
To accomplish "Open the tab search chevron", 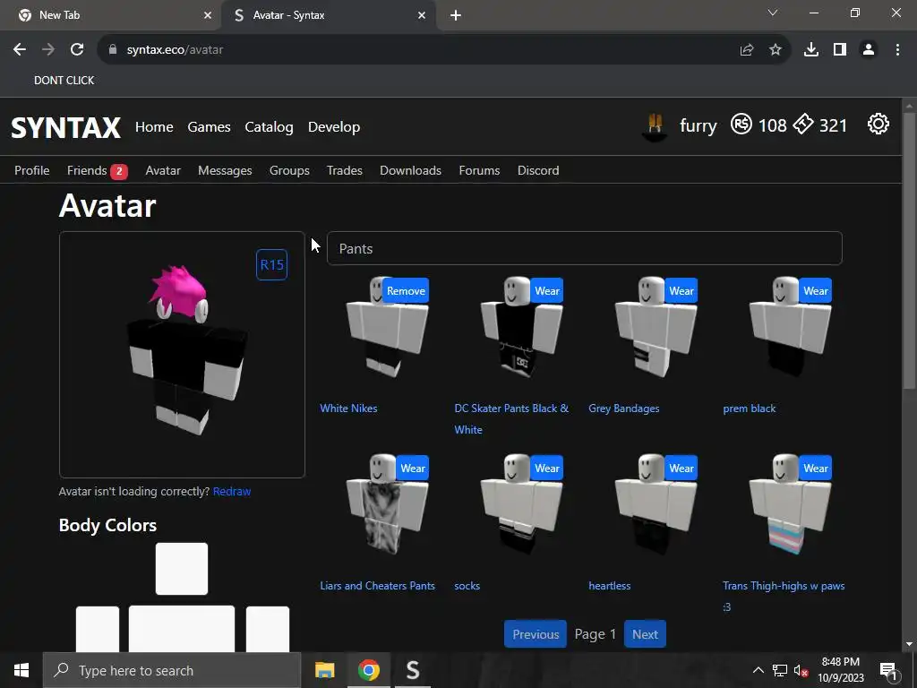I will (773, 13).
